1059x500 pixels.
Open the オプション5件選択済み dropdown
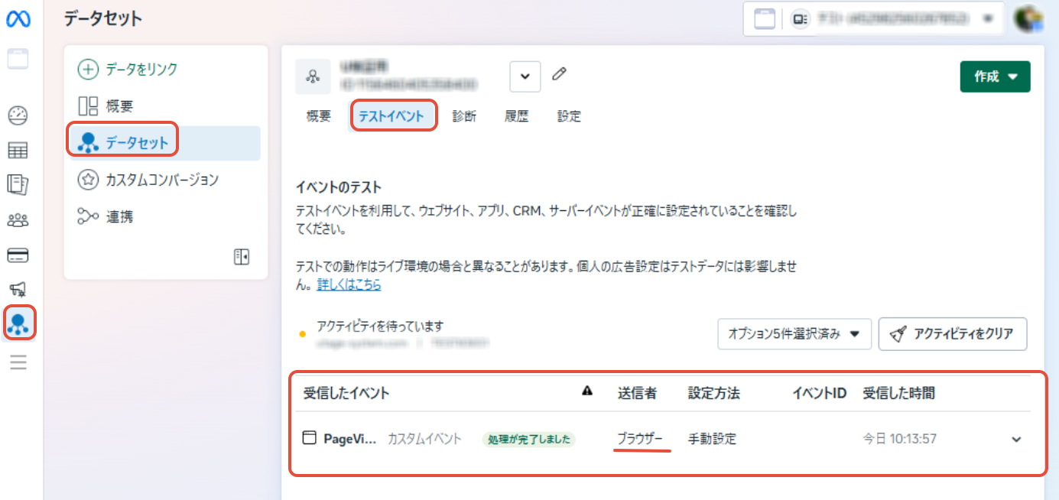tap(794, 334)
